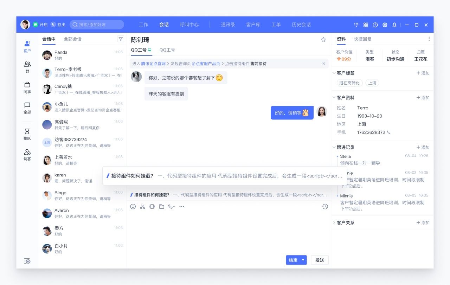
Task: Open conversation with Candy糖
Action: tap(83, 89)
